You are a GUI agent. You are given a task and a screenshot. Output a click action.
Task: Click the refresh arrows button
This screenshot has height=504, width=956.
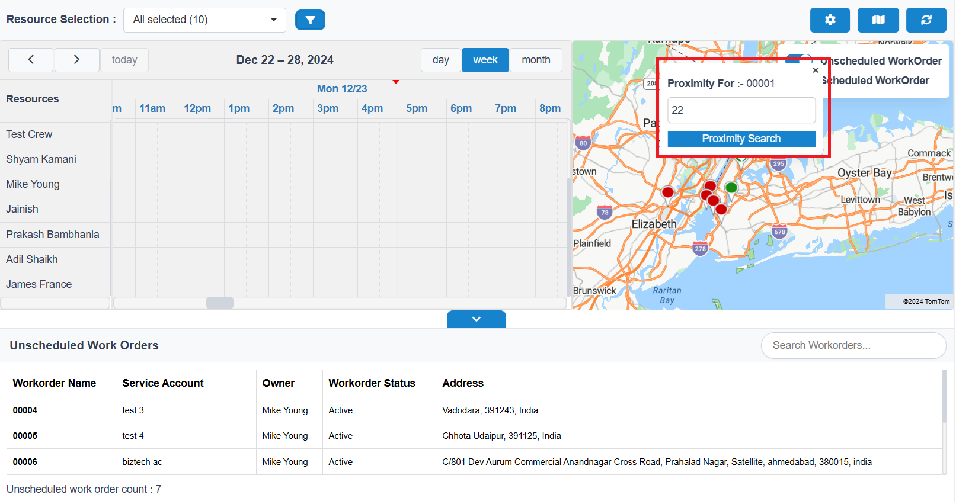[926, 20]
